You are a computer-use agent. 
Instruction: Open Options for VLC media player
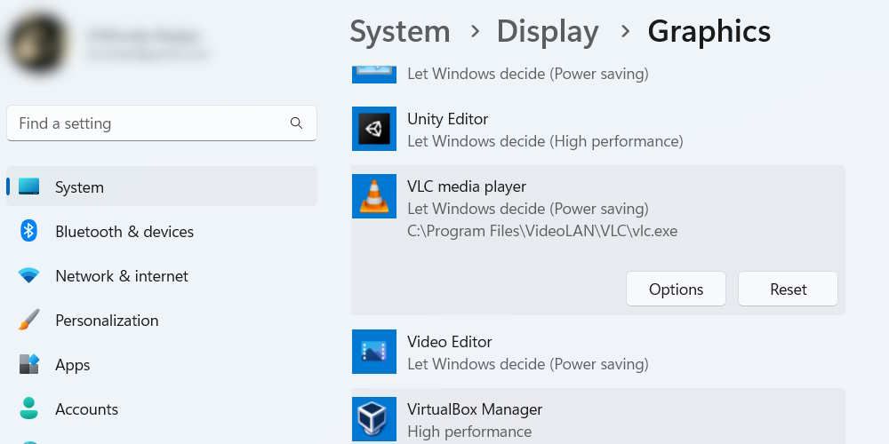(x=676, y=289)
